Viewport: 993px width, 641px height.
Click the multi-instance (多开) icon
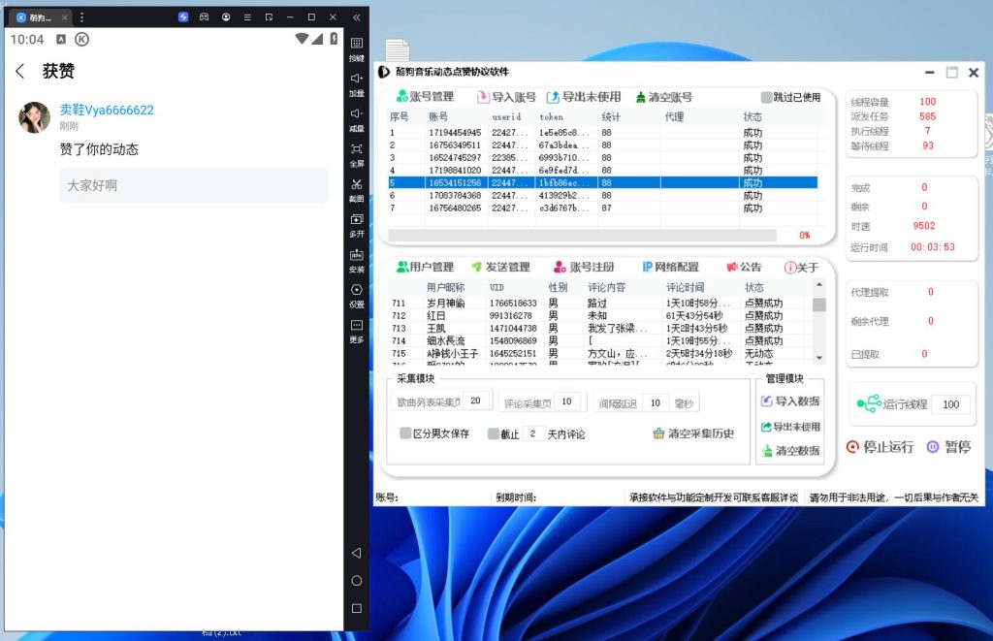click(356, 220)
